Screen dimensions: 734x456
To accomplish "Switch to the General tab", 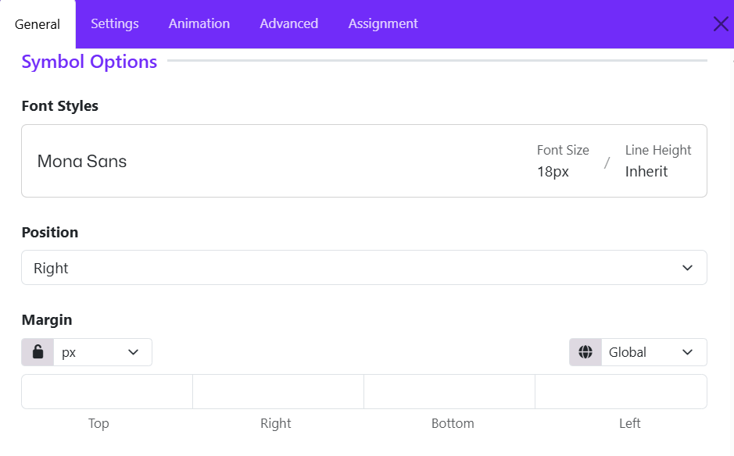I will [x=38, y=24].
